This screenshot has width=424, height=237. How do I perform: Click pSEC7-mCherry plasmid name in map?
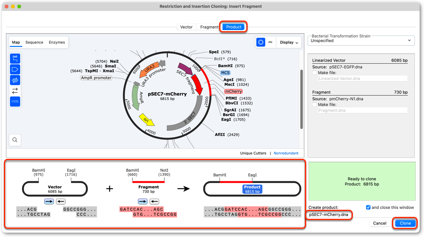click(x=167, y=94)
